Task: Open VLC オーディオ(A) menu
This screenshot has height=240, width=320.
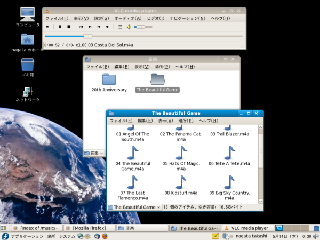Action: pos(128,18)
